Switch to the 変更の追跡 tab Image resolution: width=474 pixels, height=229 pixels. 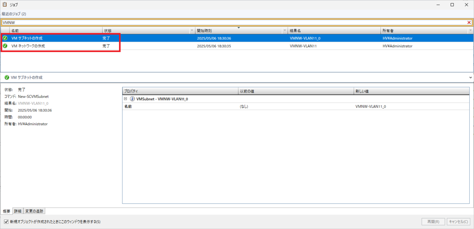(34, 211)
